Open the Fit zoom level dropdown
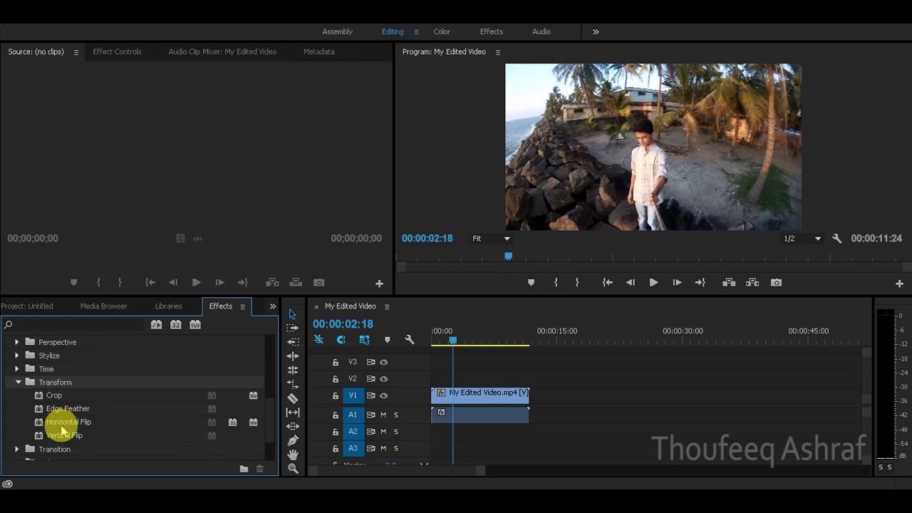Viewport: 912px width, 513px height. coord(492,239)
